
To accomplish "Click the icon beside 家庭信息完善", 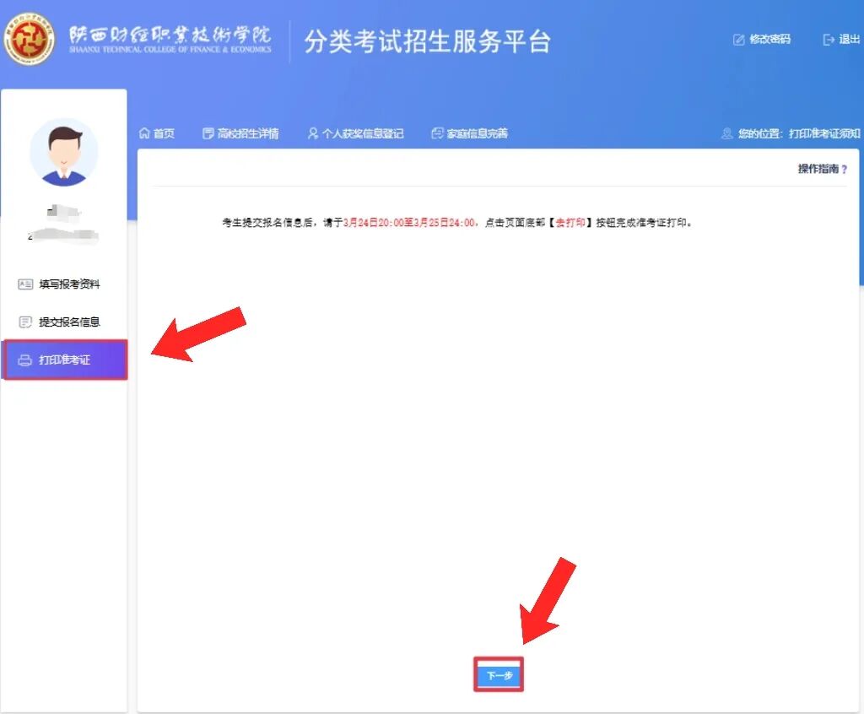I will 436,133.
